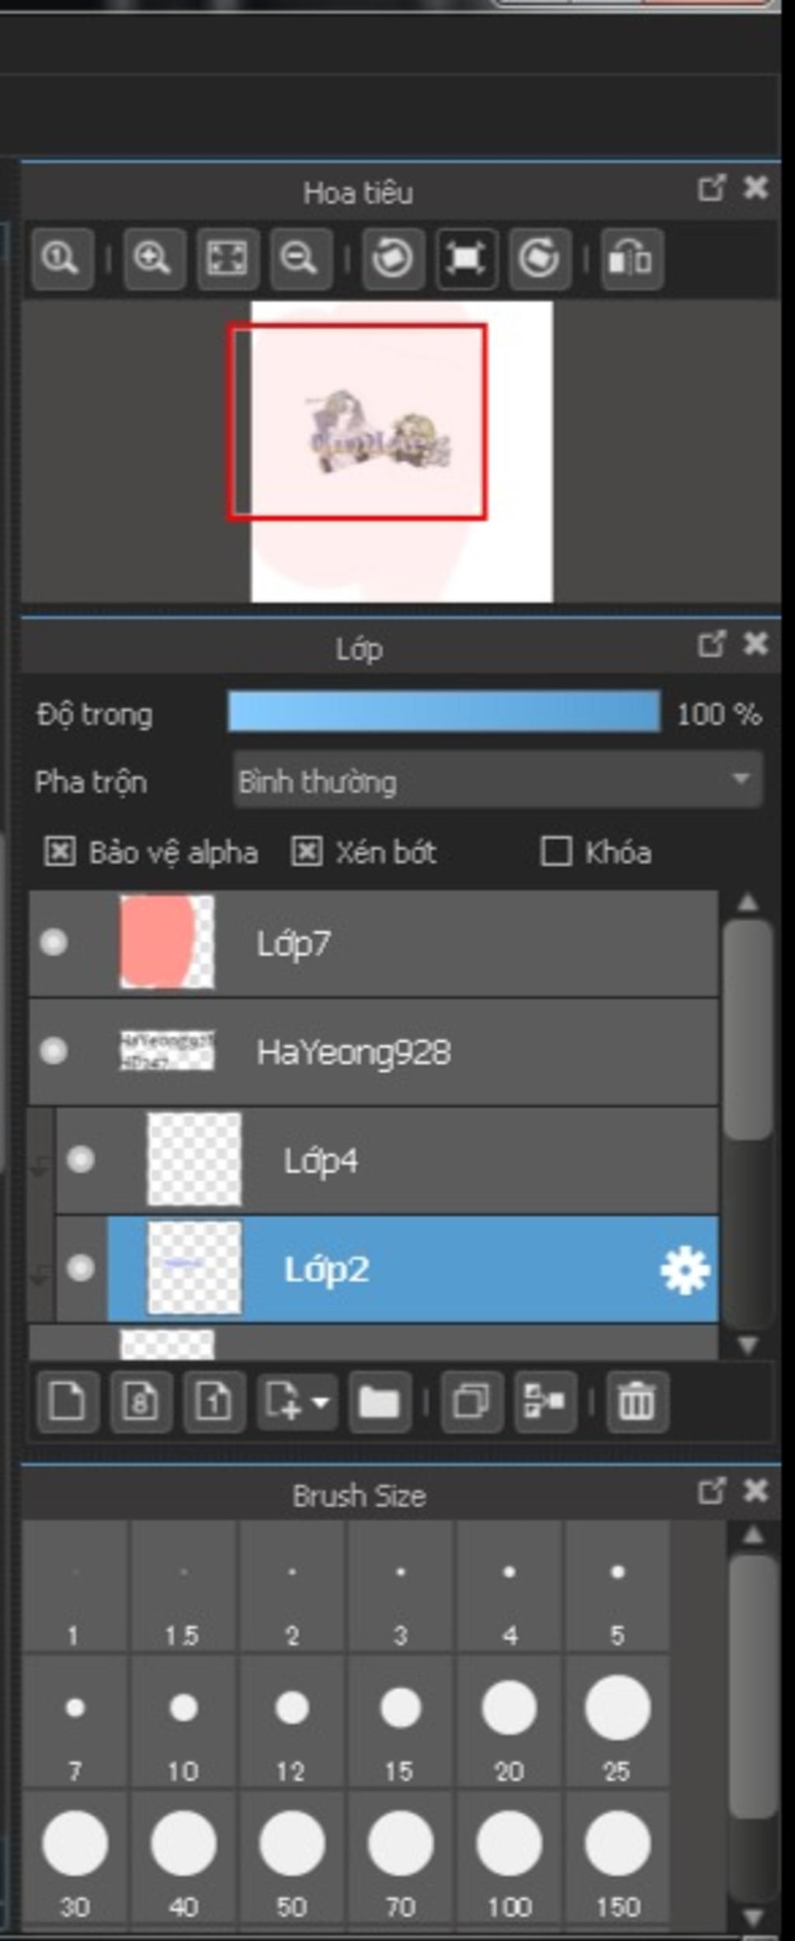Rotate canvas right in navigator

[539, 258]
